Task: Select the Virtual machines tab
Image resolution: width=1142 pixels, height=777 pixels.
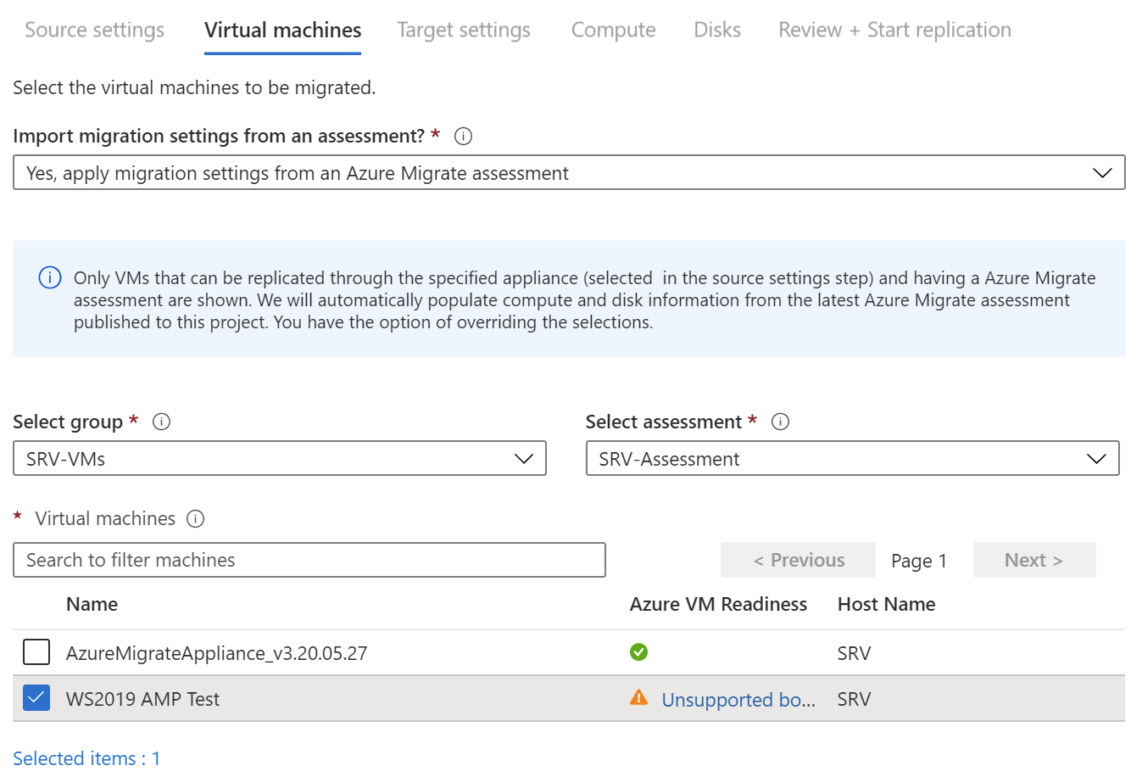Action: (283, 30)
